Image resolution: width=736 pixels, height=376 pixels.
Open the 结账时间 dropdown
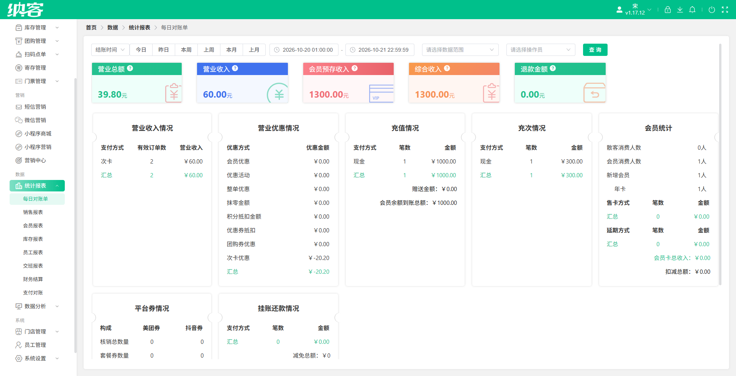coord(110,50)
